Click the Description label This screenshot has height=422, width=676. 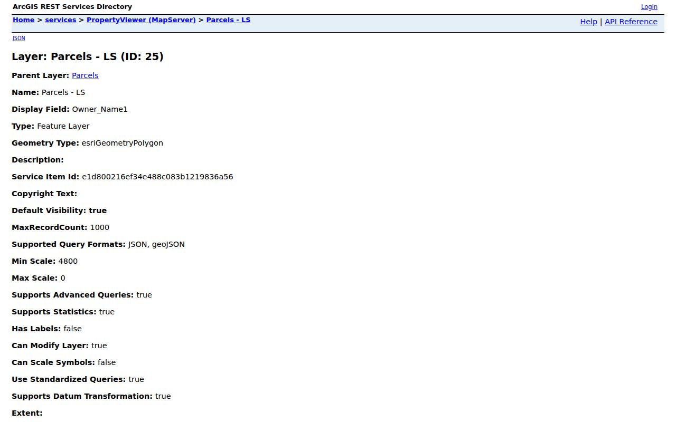(x=37, y=160)
